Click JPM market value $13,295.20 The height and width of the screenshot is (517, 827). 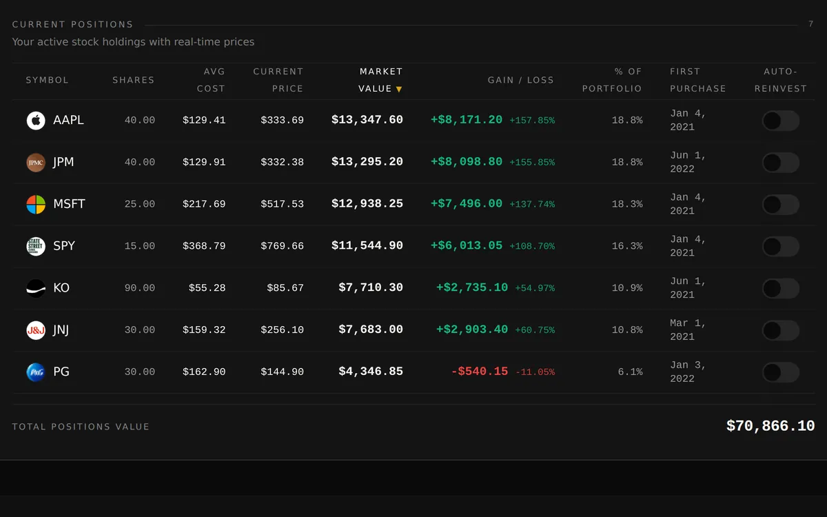pyautogui.click(x=367, y=162)
